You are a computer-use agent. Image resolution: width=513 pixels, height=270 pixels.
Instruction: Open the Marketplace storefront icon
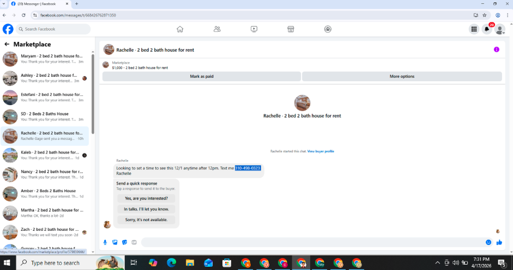coord(291,29)
